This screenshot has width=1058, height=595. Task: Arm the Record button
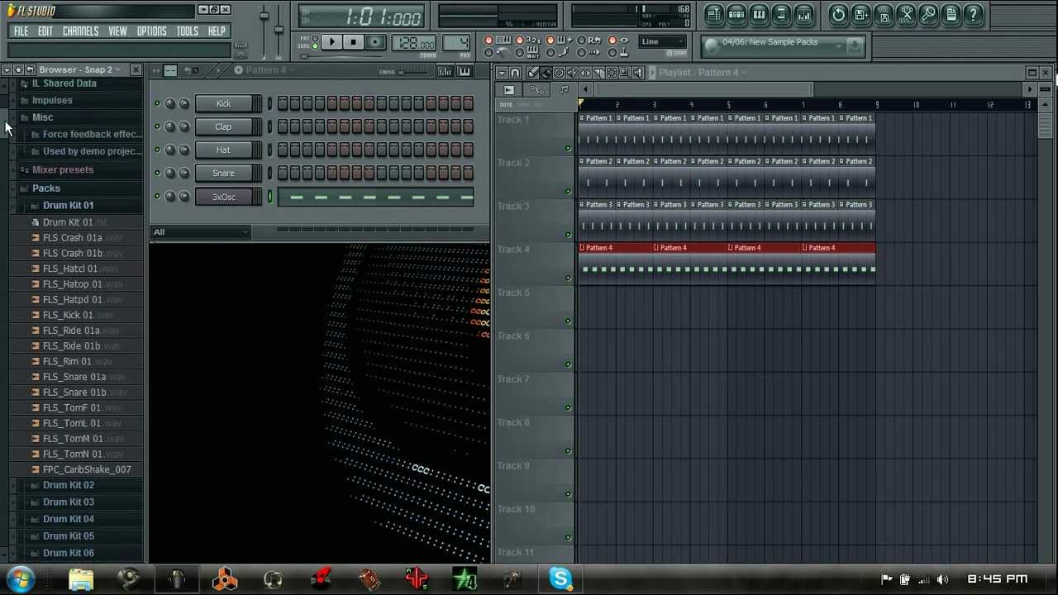click(x=374, y=42)
